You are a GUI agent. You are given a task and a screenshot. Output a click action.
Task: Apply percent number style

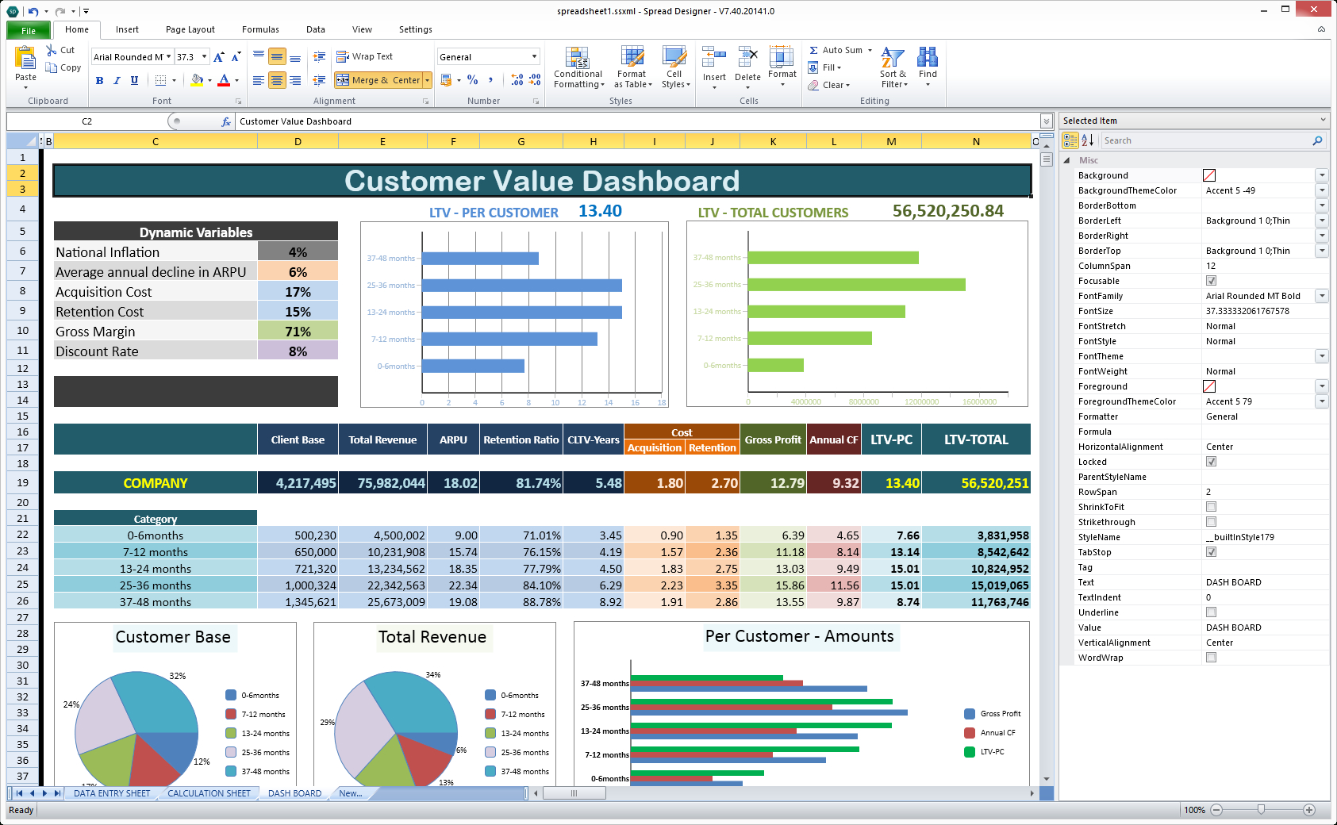(x=473, y=80)
